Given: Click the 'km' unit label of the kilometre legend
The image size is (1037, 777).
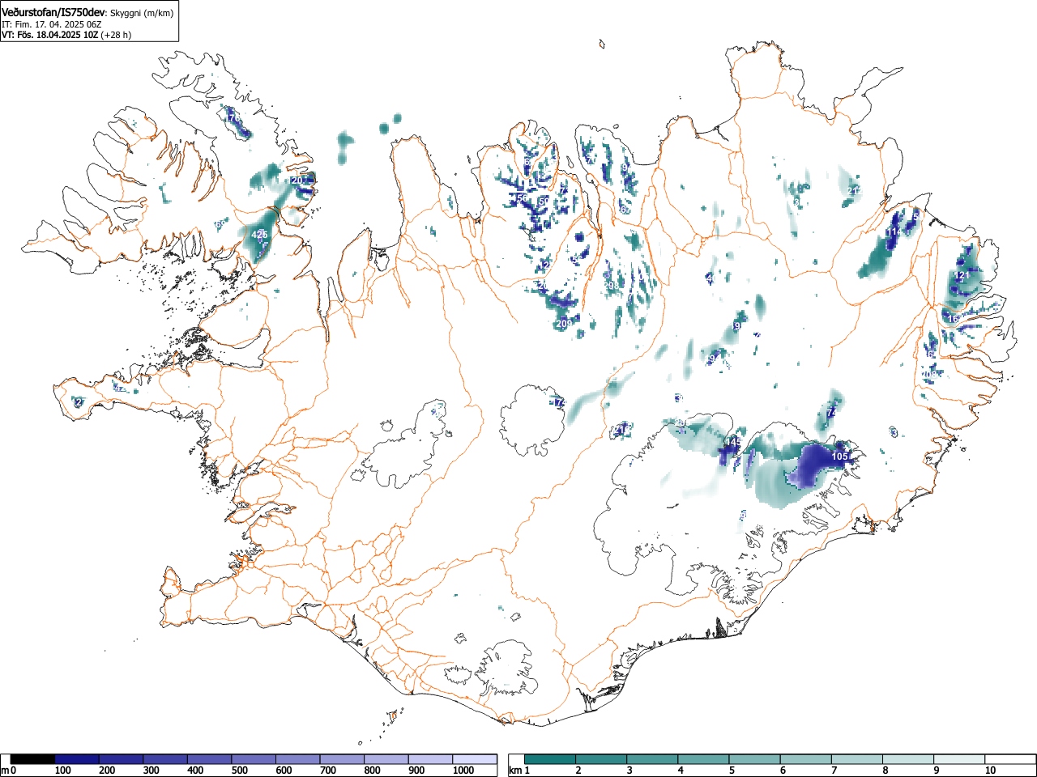Looking at the screenshot, I should coord(514,771).
